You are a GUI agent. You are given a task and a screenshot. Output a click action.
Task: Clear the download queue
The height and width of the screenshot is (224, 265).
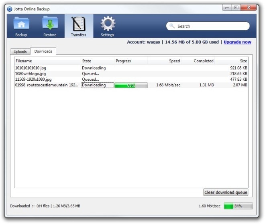226,192
